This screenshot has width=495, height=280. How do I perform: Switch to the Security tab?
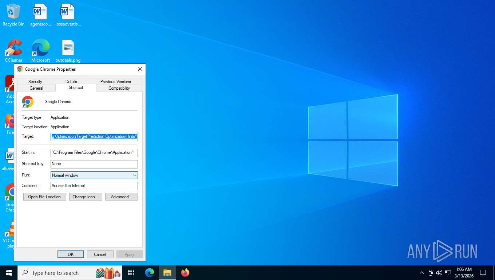click(x=35, y=82)
